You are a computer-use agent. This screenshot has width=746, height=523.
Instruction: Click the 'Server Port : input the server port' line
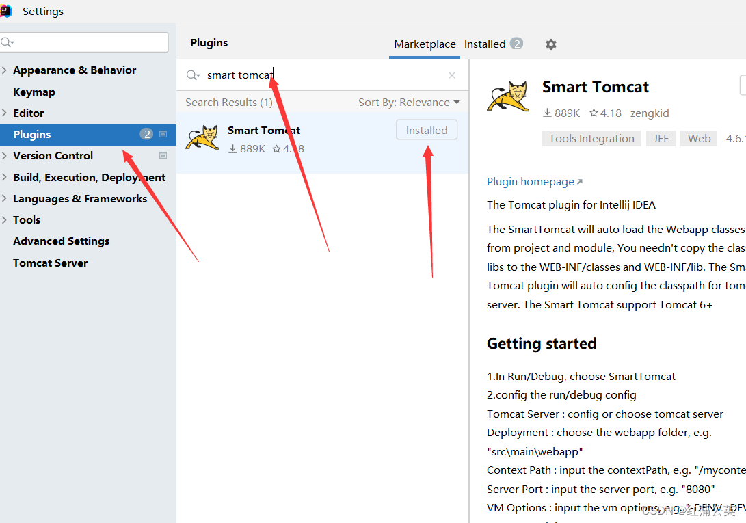pos(600,490)
